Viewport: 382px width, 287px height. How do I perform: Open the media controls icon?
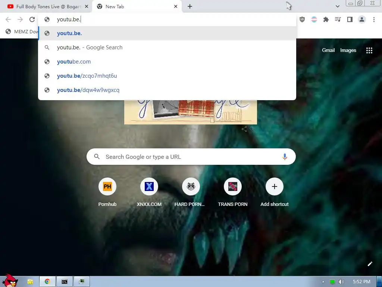pyautogui.click(x=338, y=19)
